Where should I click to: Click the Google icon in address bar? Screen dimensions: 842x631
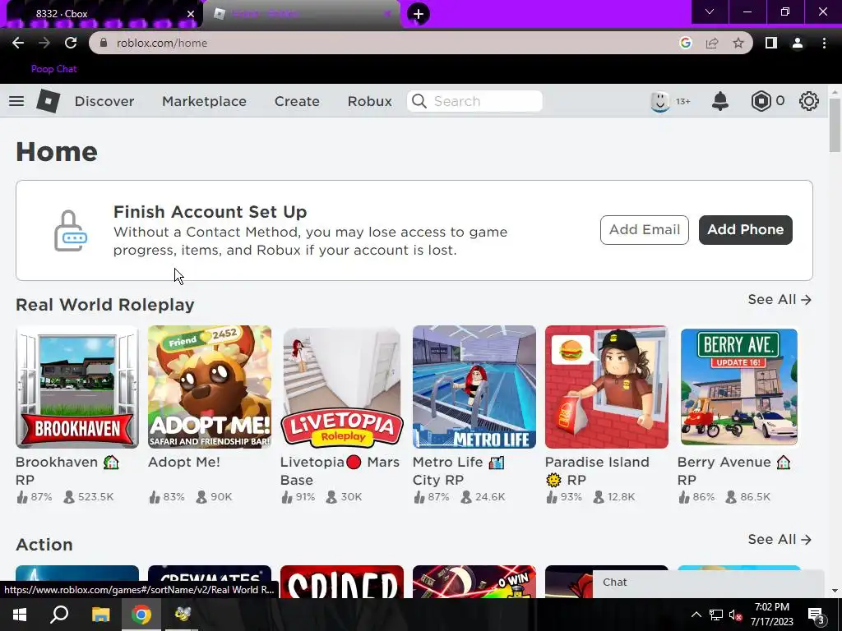(685, 43)
